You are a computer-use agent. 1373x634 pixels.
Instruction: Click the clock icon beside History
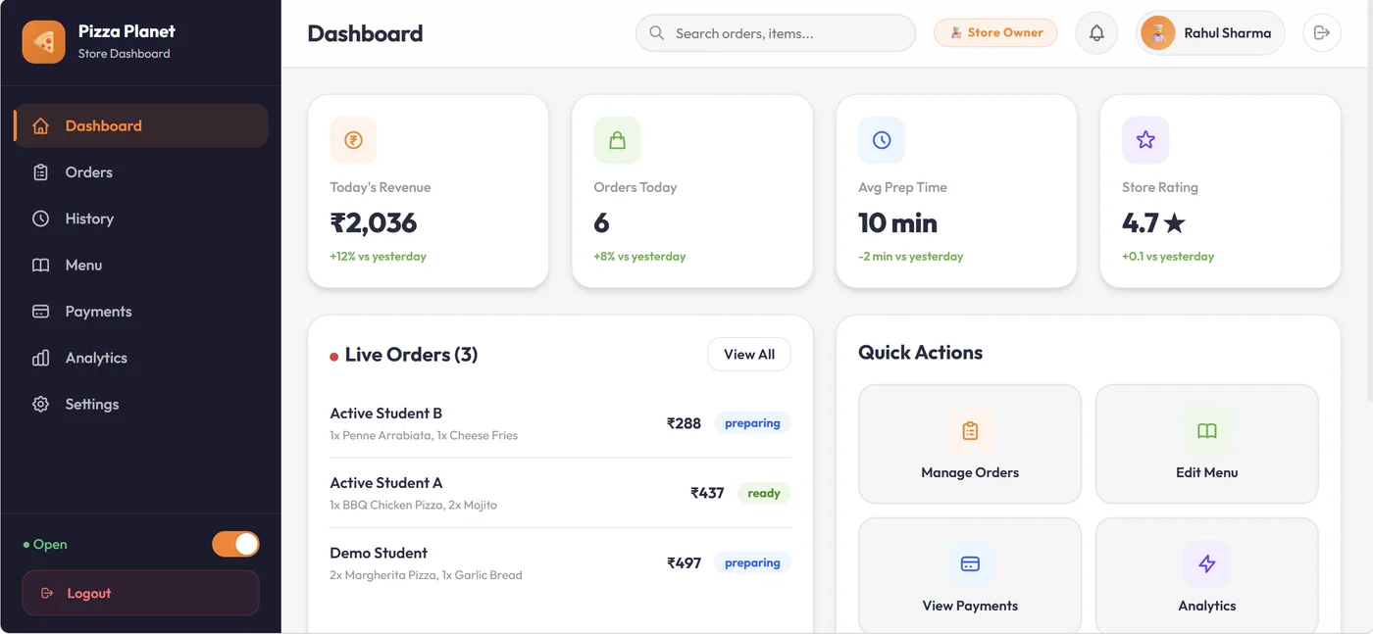tap(40, 219)
